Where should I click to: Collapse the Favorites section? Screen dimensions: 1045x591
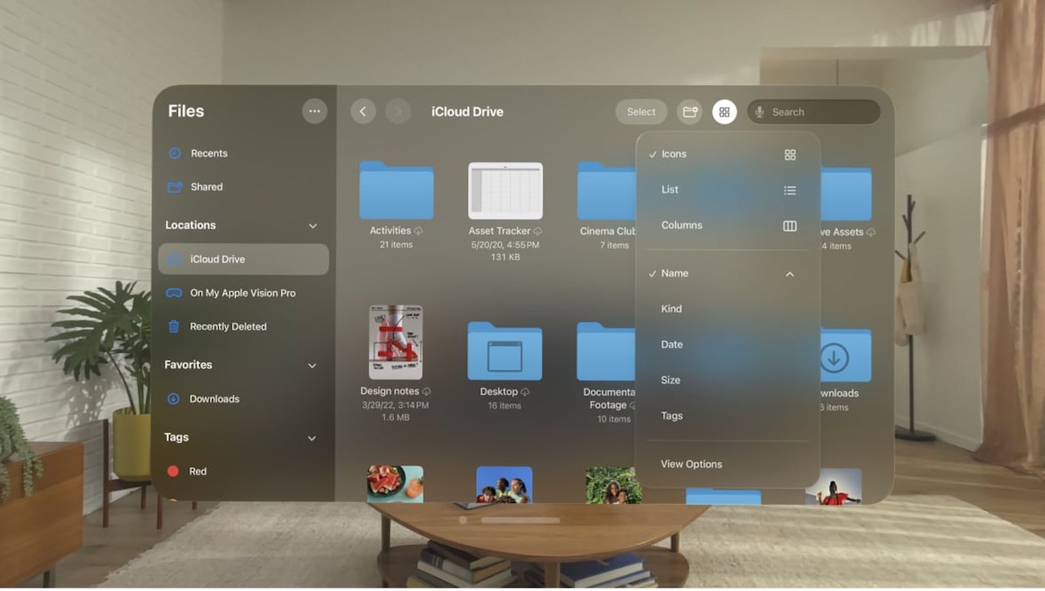313,365
